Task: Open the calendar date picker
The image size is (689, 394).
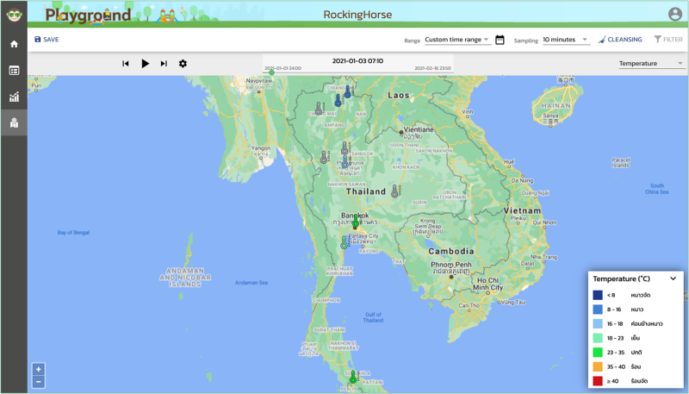Action: point(500,40)
